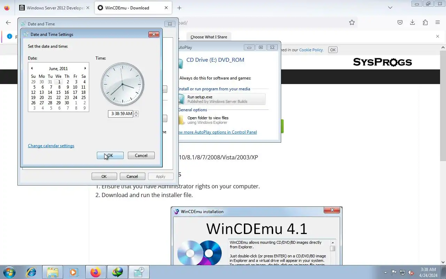Click the page vertical scrollbar down arrow
This screenshot has width=446, height=279.
pyautogui.click(x=443, y=262)
